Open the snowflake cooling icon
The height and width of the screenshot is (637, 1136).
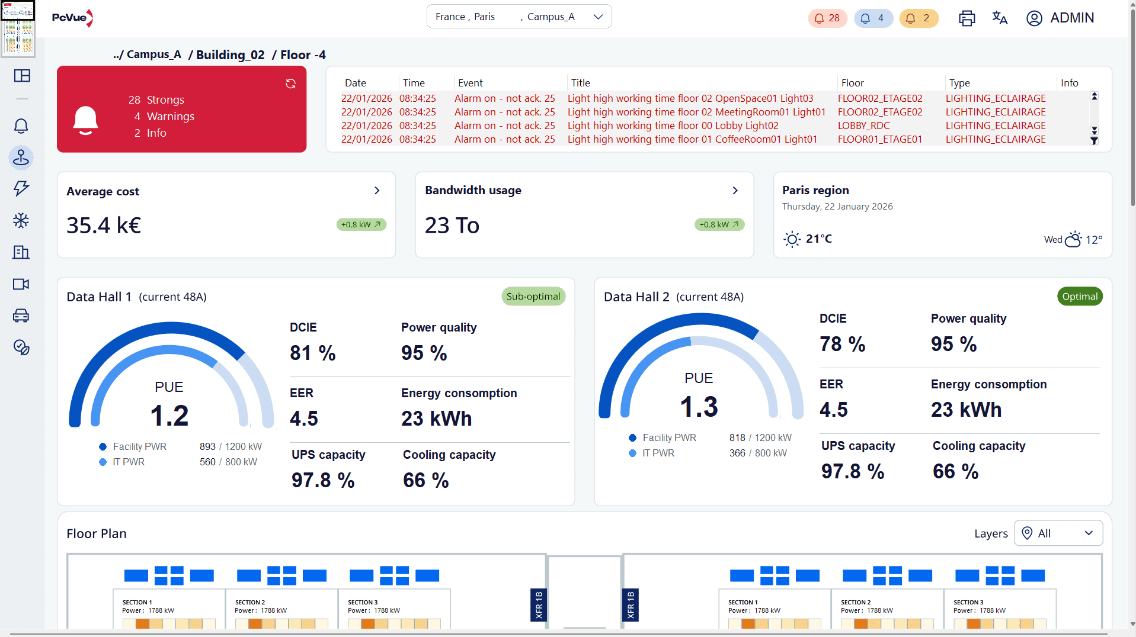(x=21, y=221)
